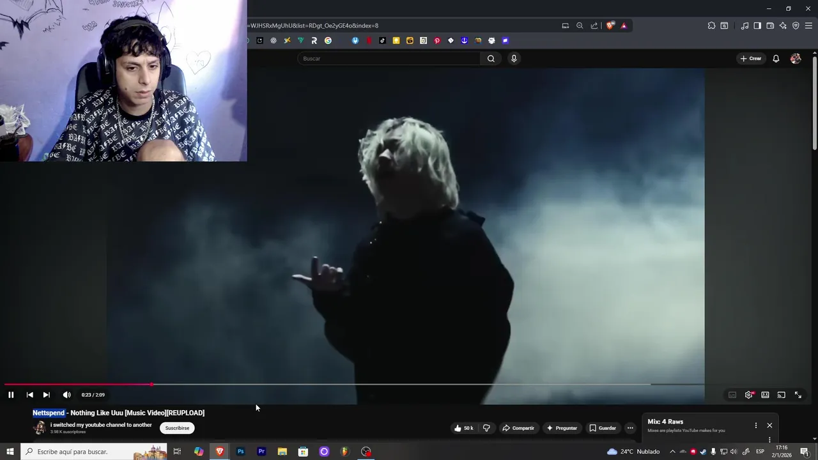Open YouTube notifications bell
This screenshot has width=818, height=460.
pos(776,58)
